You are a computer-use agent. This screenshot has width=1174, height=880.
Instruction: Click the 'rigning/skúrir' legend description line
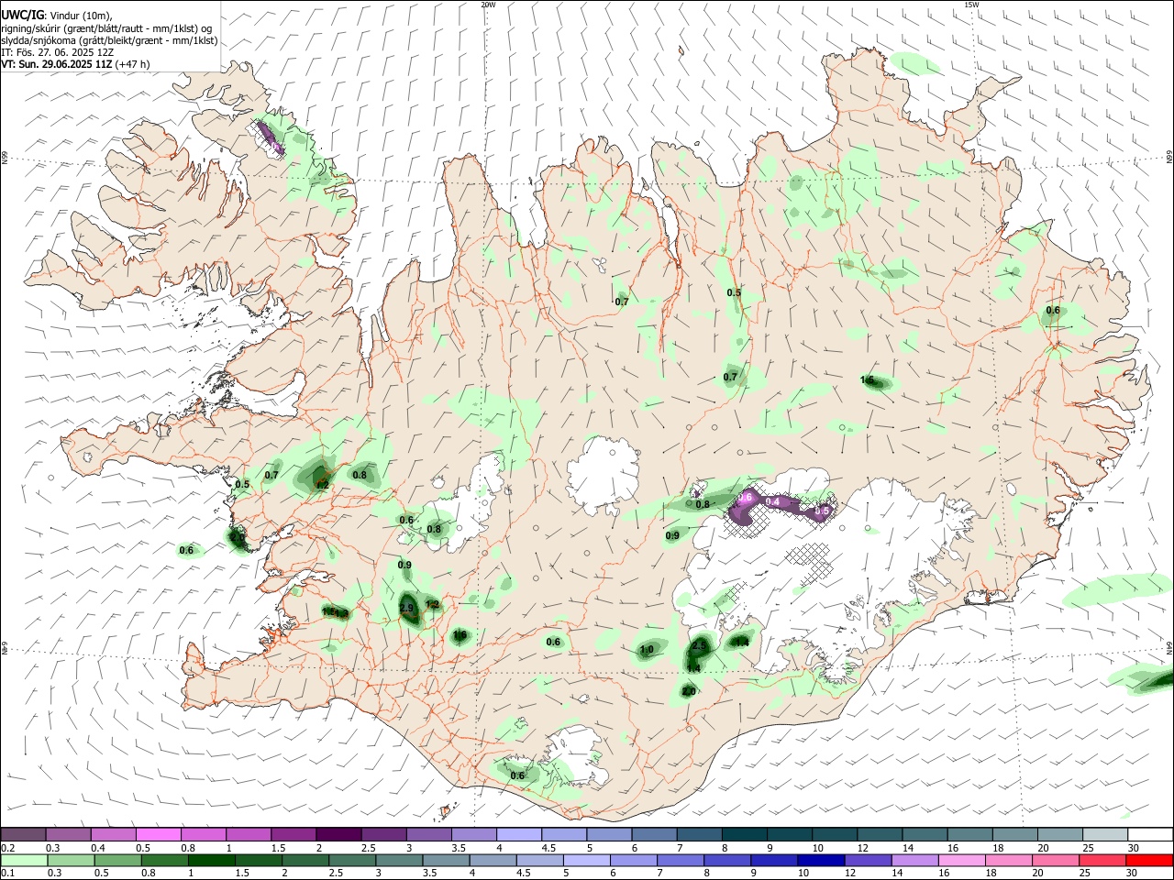106,28
